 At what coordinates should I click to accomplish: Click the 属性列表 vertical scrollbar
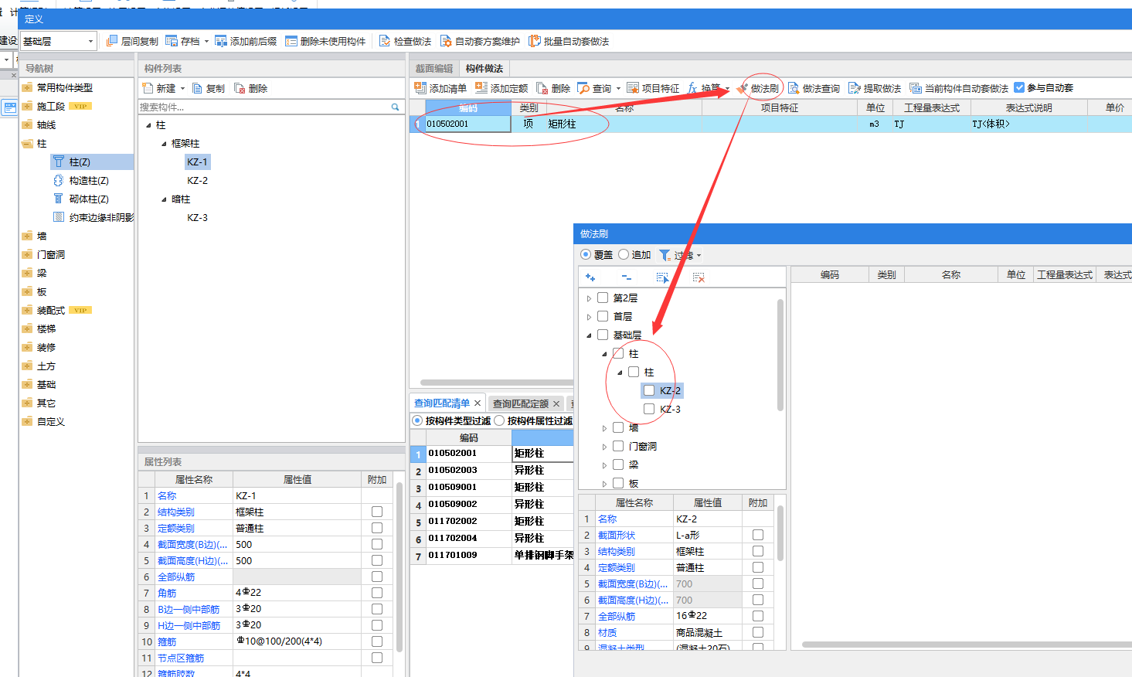tap(399, 568)
